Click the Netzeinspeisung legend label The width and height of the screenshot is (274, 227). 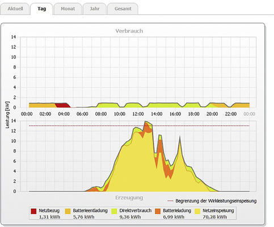pos(218,211)
